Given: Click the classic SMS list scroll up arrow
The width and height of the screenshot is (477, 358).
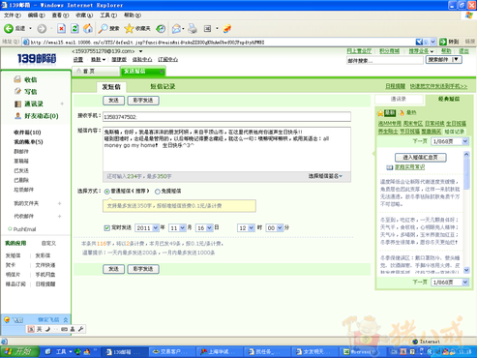Looking at the screenshot, I should [466, 155].
